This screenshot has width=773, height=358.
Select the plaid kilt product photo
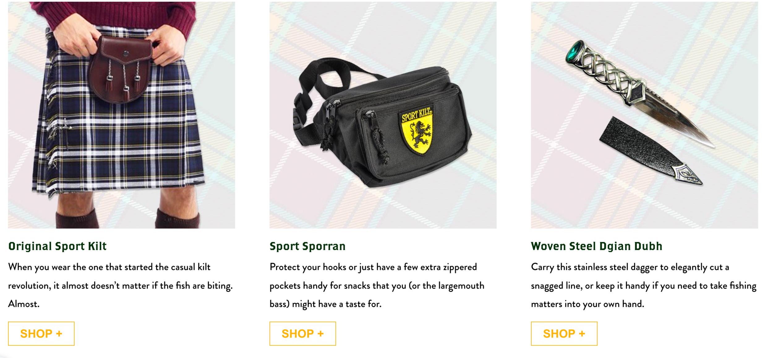coord(122,115)
